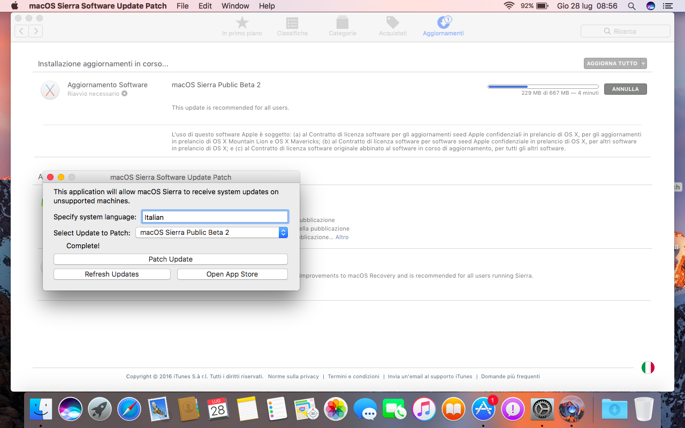The image size is (685, 428).
Task: Open FaceTime from the Dock
Action: pos(395,410)
